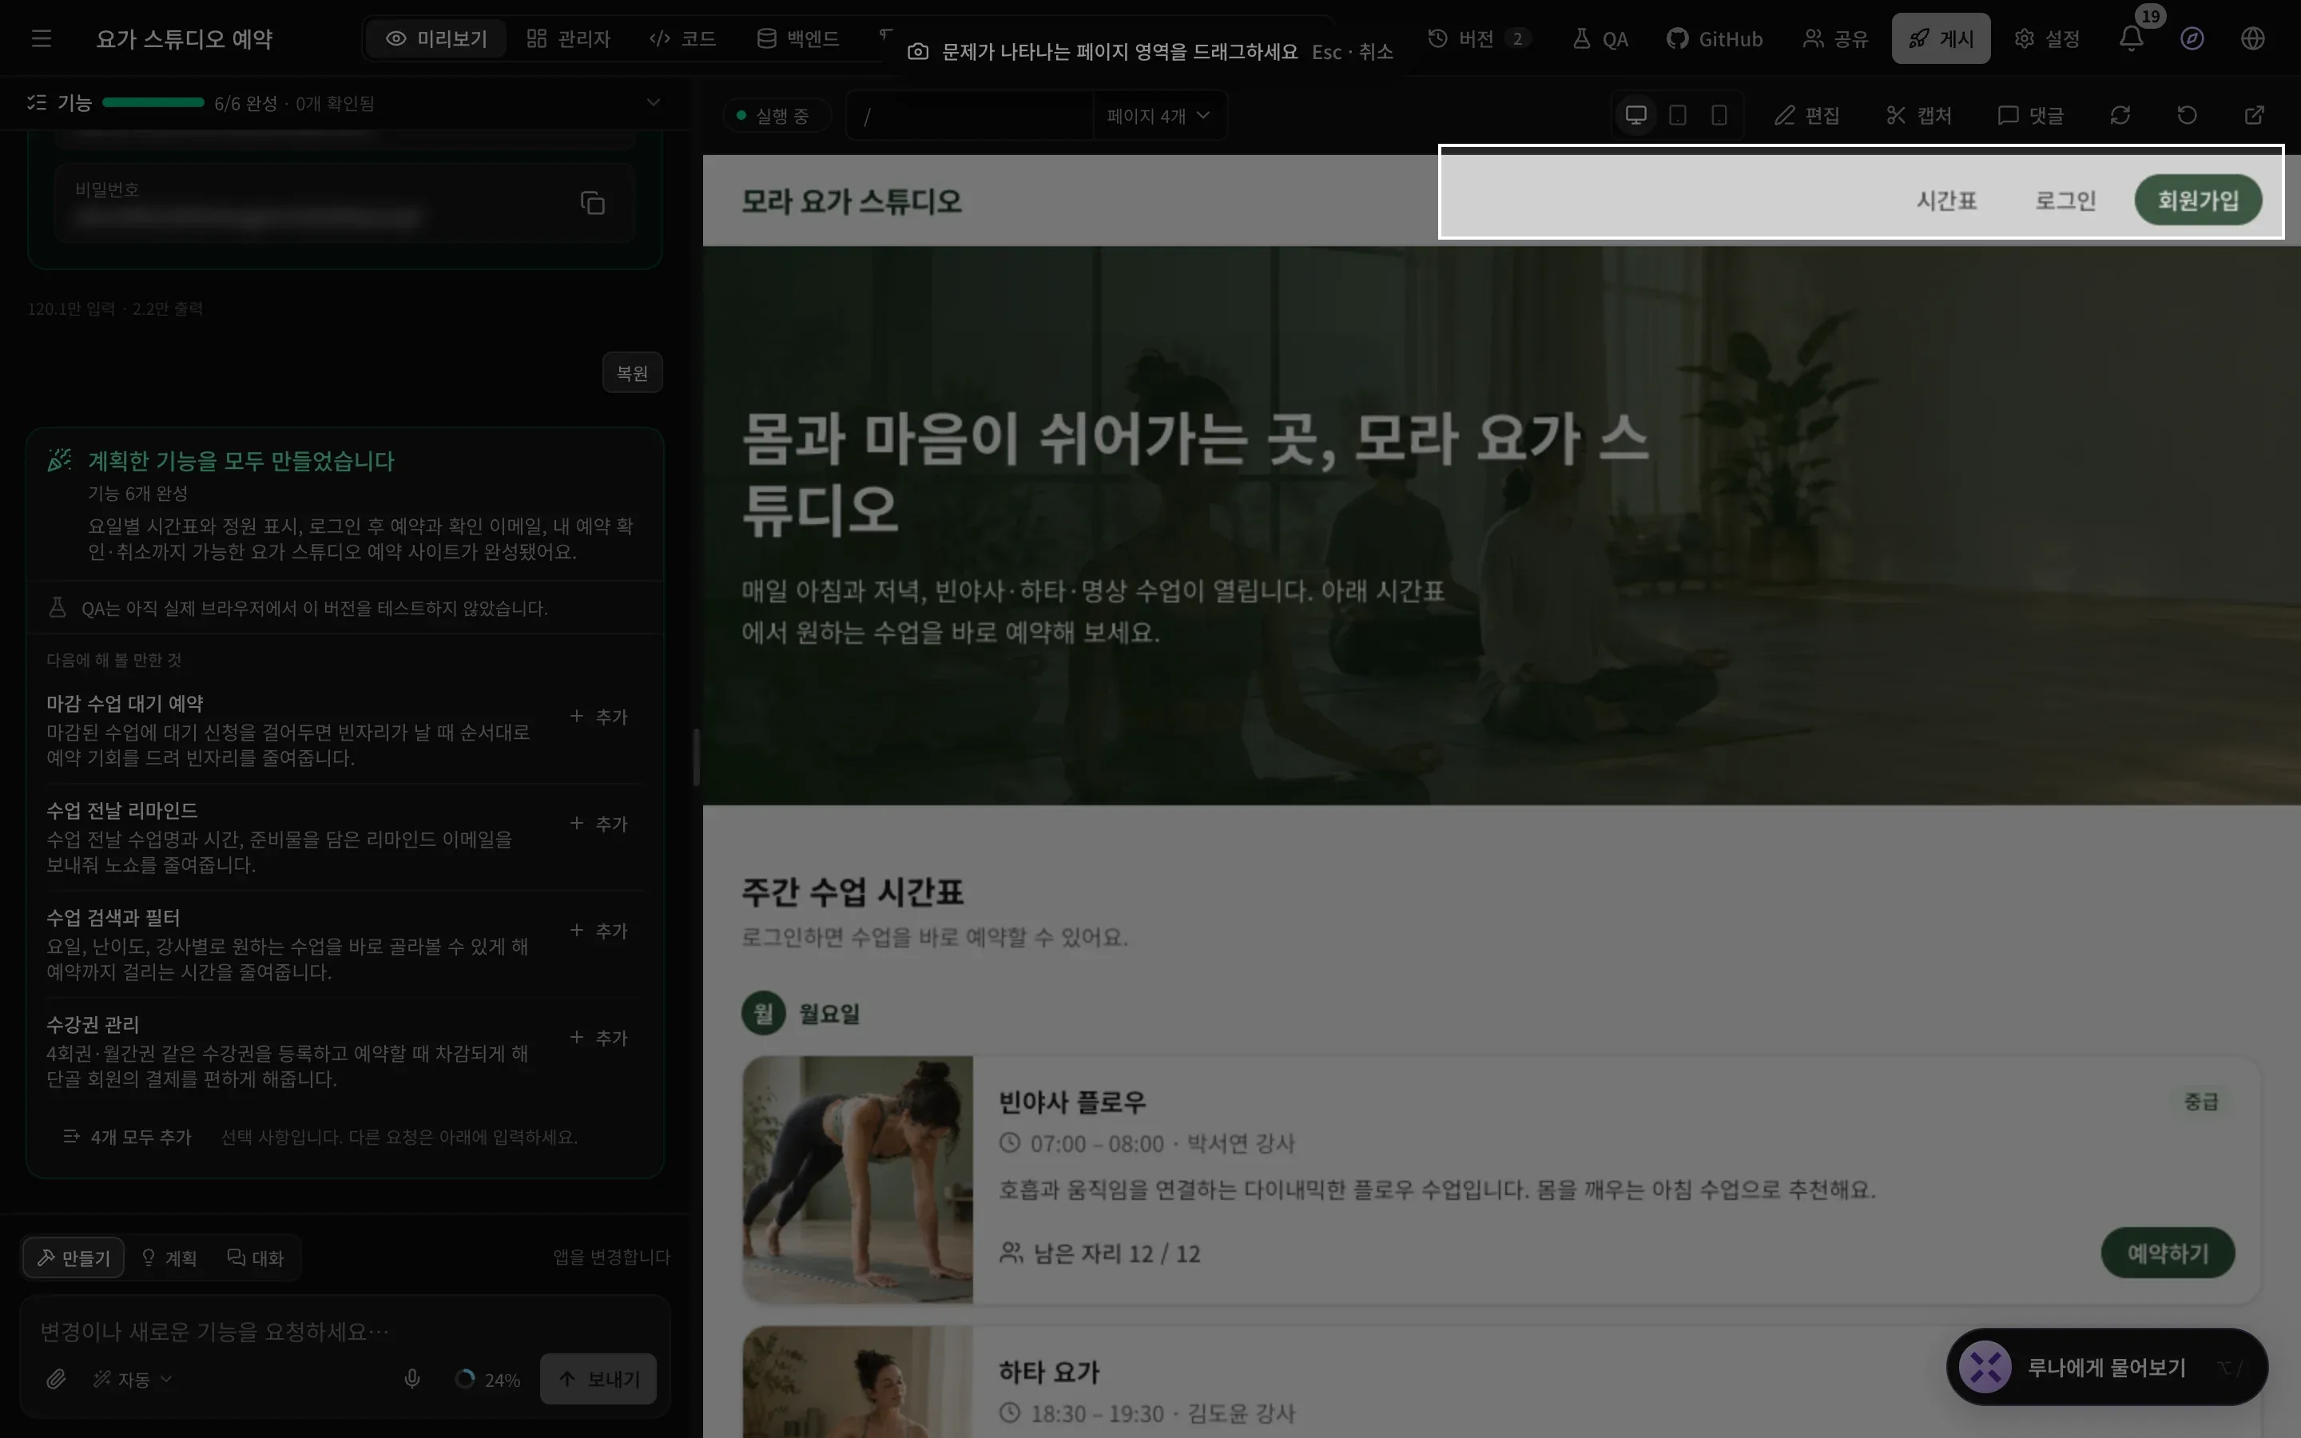Switch to the 백엔드 tab
The height and width of the screenshot is (1438, 2301).
[797, 38]
